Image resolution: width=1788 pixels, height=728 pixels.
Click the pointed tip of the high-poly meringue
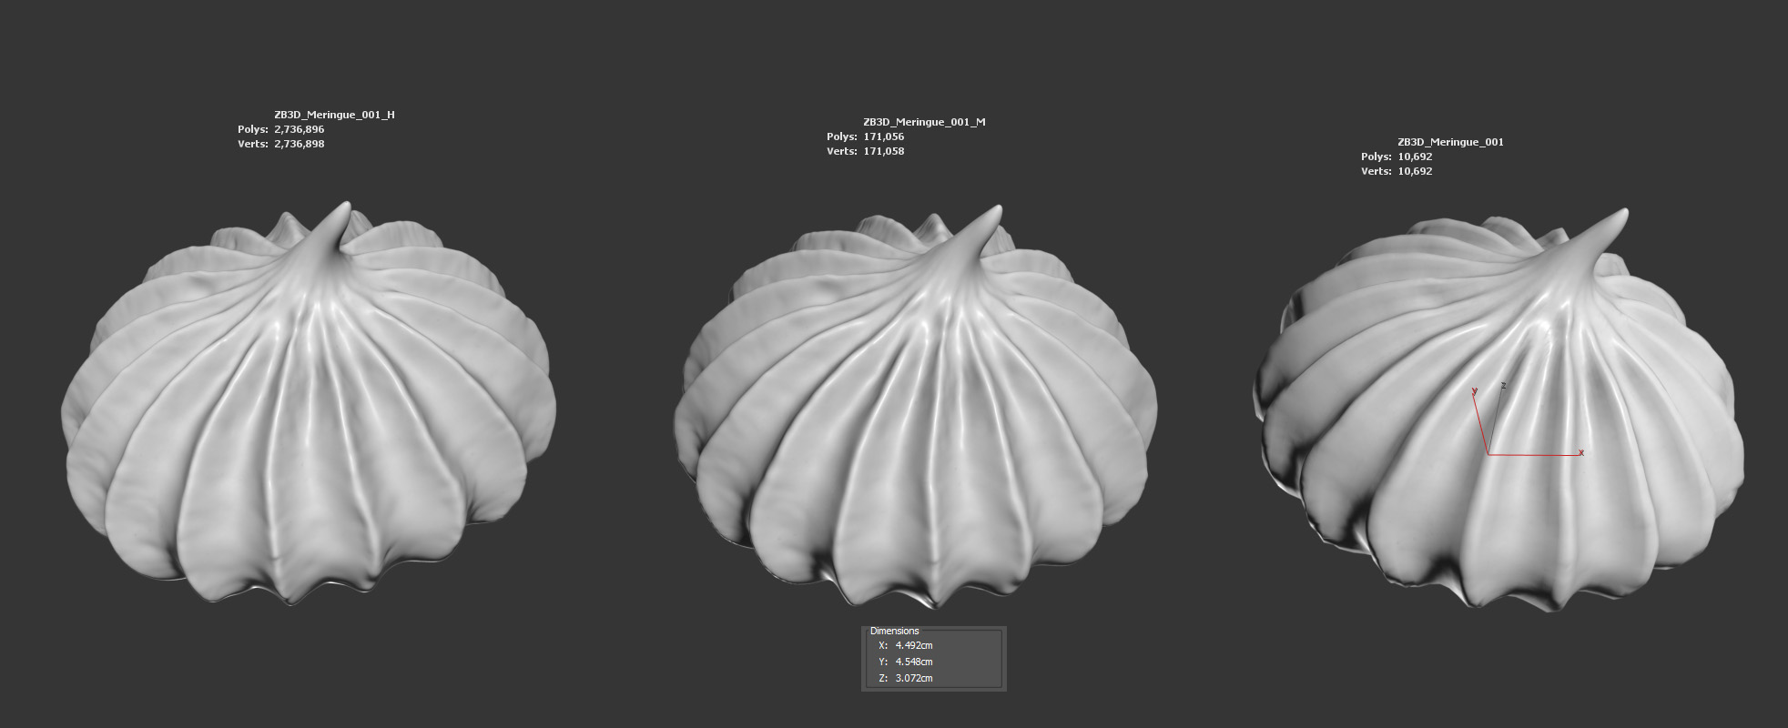[344, 207]
